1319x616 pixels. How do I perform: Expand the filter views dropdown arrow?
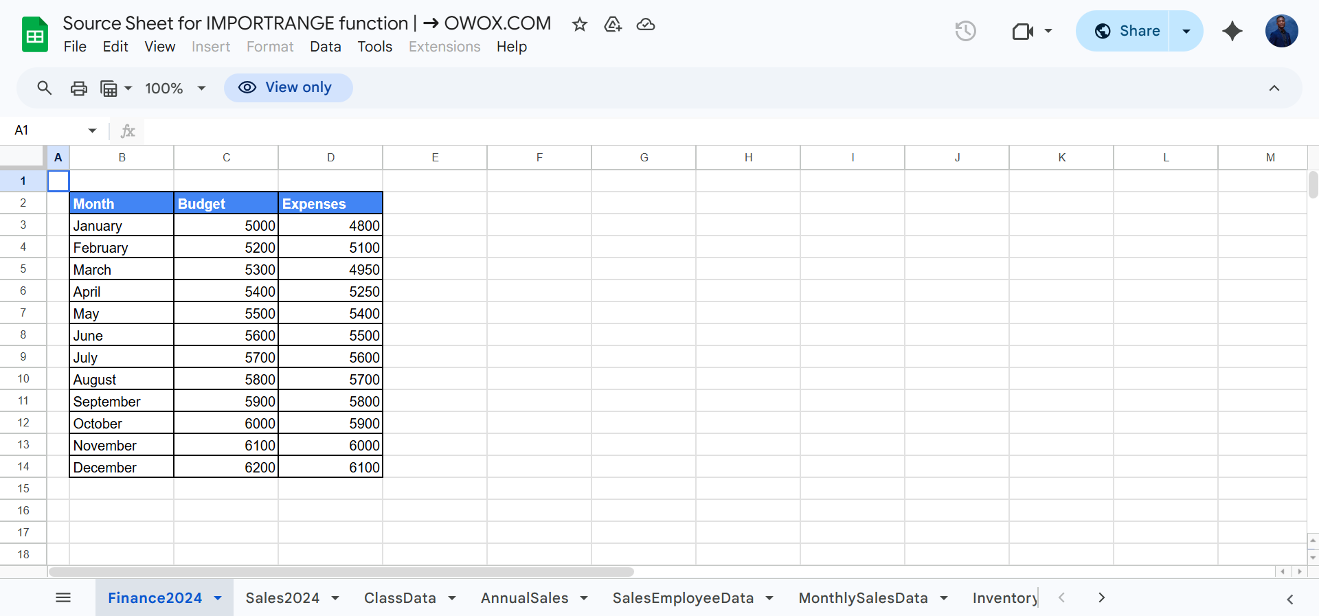pyautogui.click(x=128, y=88)
